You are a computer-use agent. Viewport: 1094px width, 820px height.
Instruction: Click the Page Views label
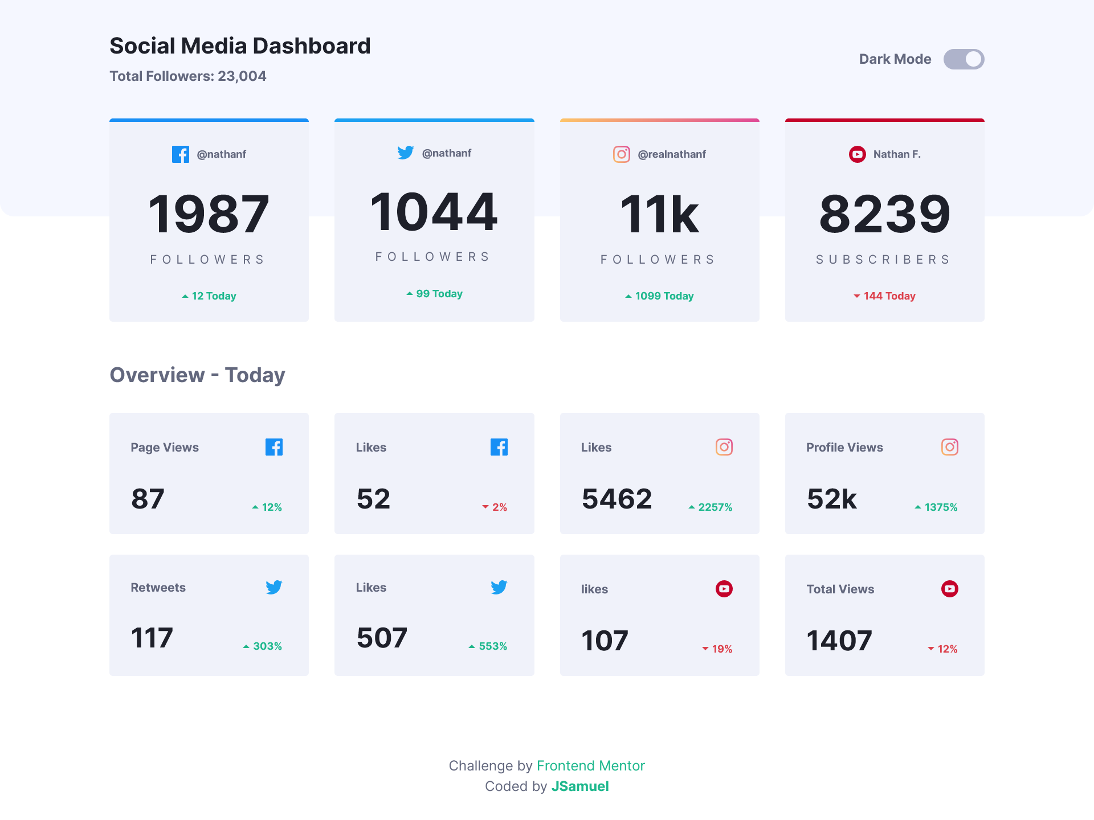pos(165,448)
